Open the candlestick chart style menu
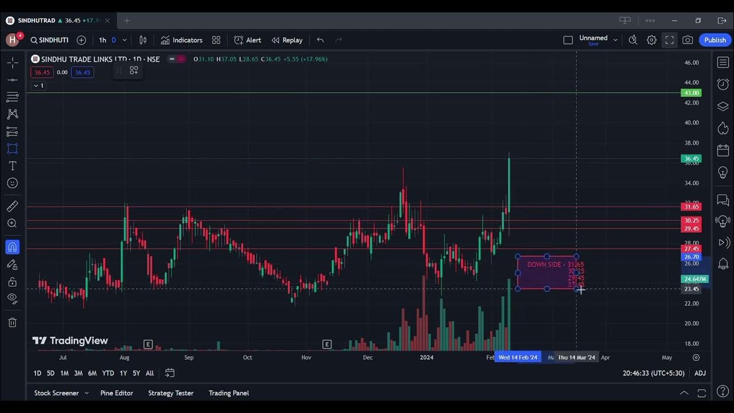The image size is (734, 413). coord(143,40)
